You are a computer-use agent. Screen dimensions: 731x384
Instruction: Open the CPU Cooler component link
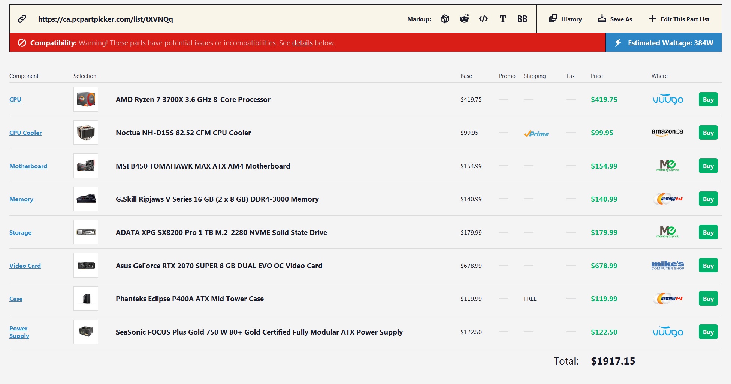click(25, 133)
